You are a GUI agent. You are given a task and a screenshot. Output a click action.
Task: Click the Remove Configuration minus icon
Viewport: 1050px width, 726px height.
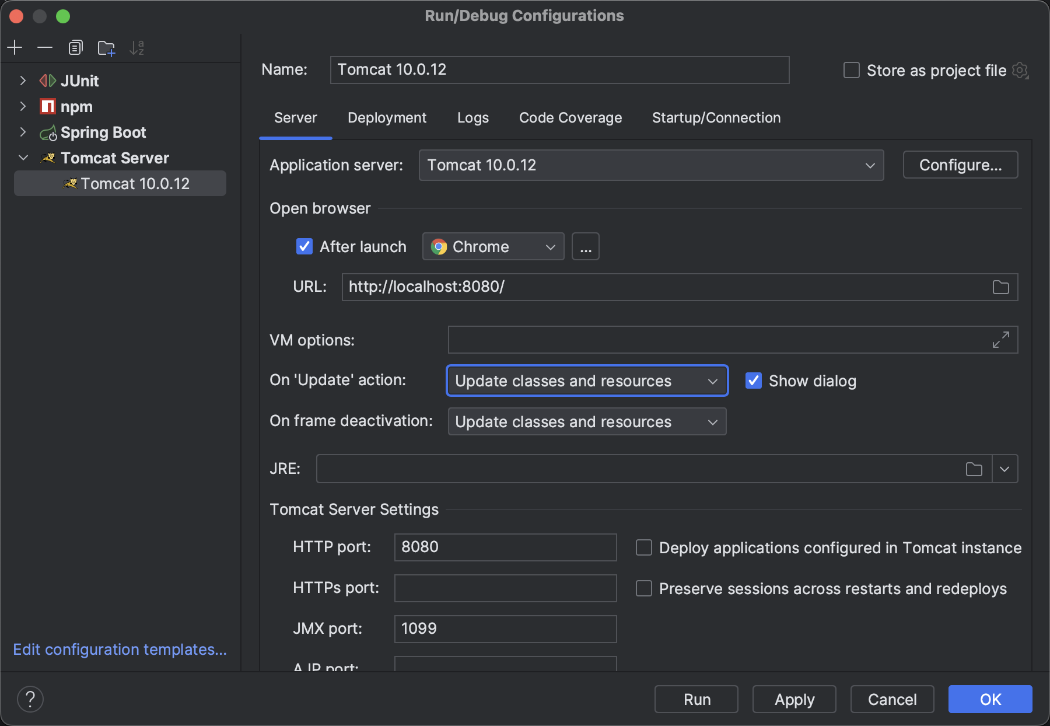[x=45, y=47]
